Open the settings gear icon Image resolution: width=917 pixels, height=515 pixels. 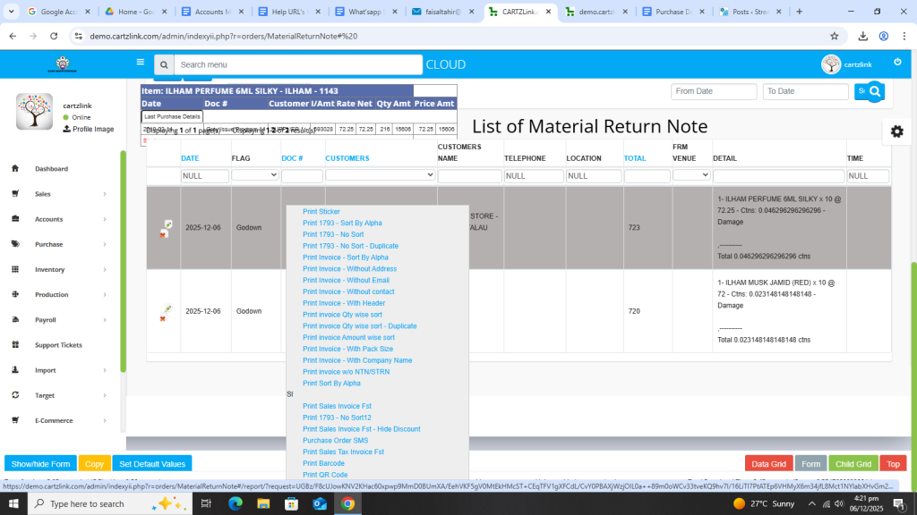tap(896, 131)
